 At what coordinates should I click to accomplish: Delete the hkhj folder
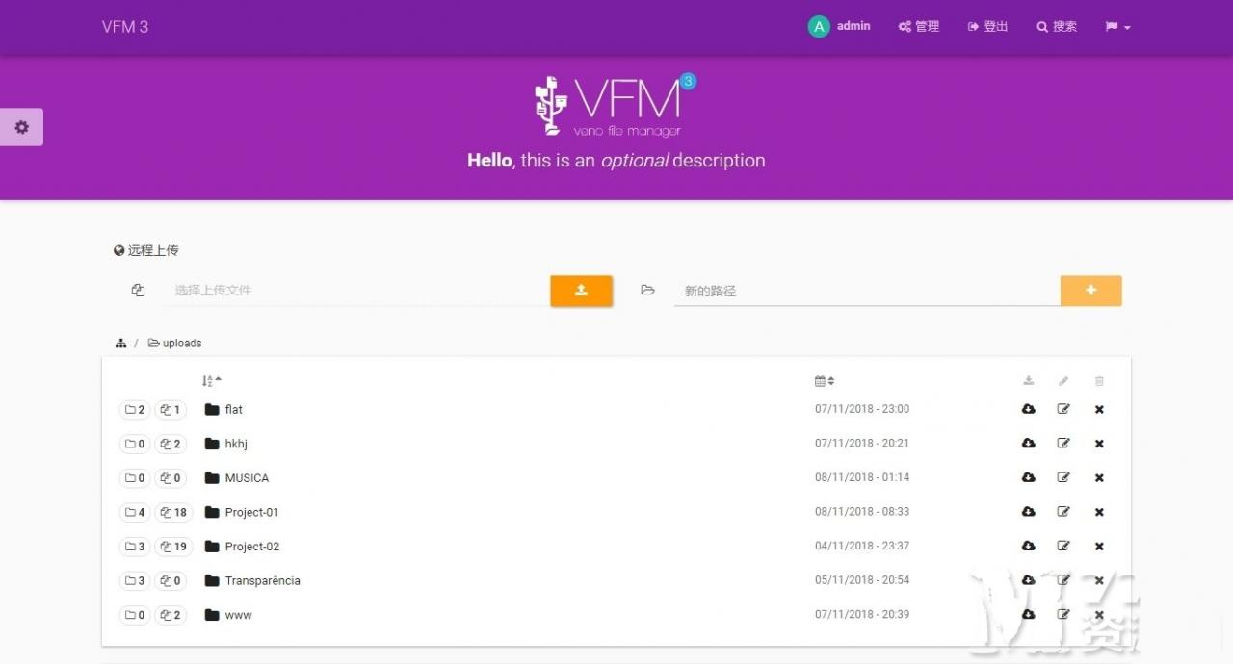click(x=1099, y=444)
